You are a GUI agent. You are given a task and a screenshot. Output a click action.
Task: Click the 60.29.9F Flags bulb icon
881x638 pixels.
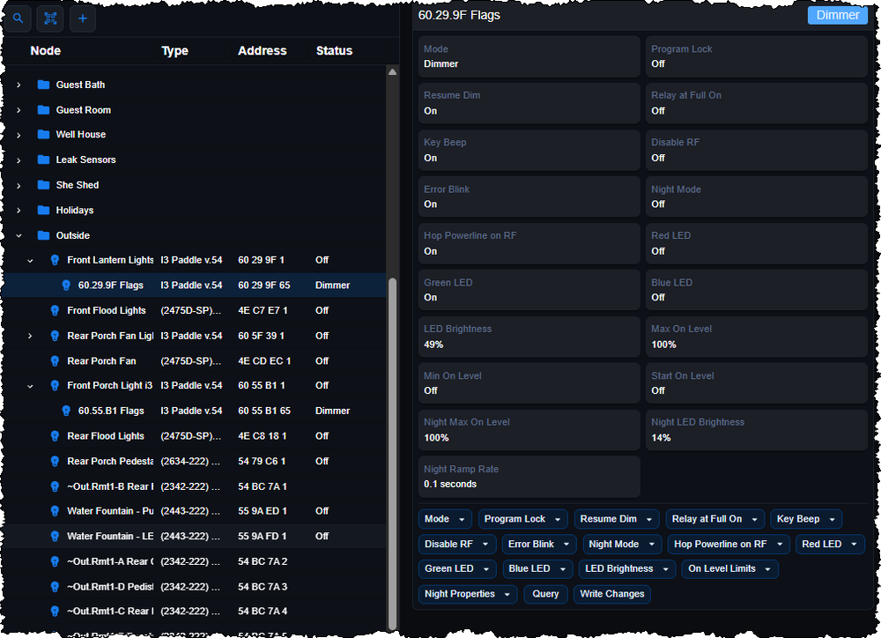[x=66, y=285]
